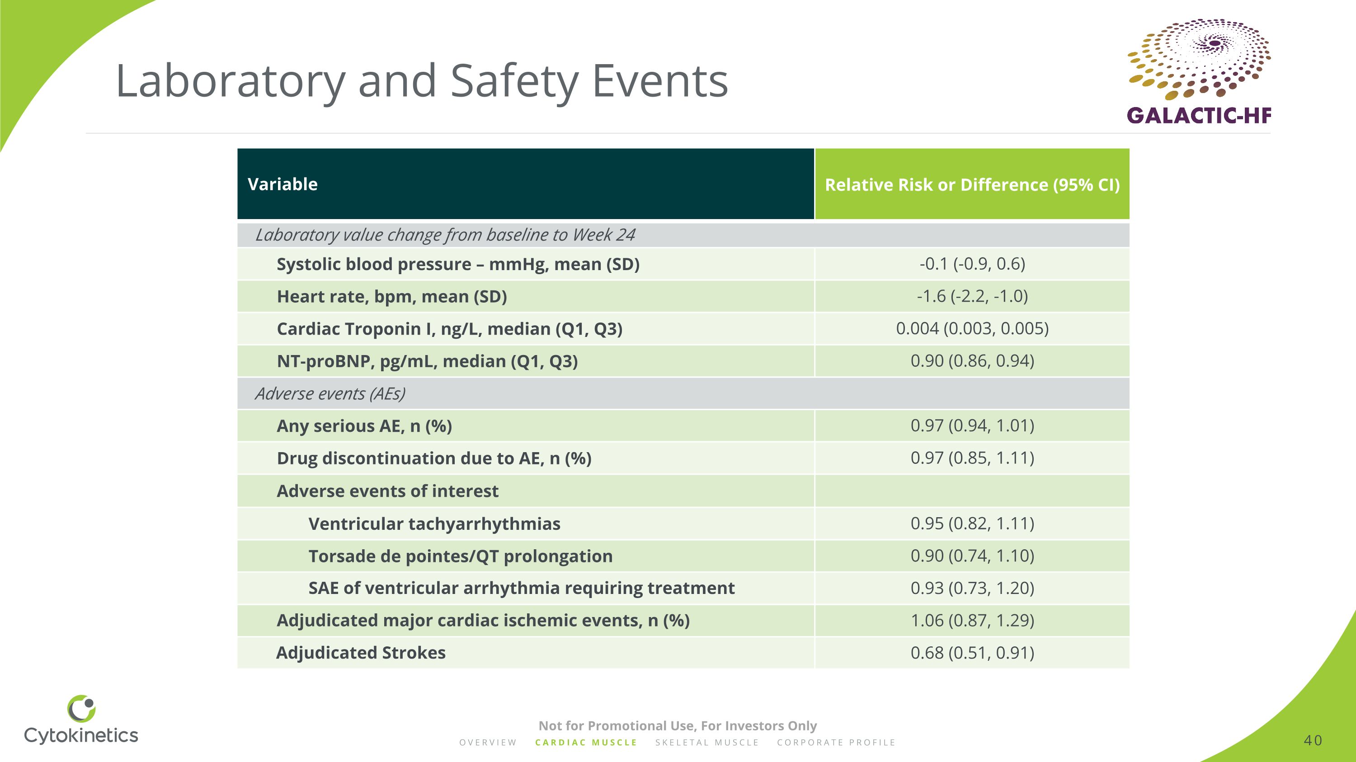This screenshot has width=1356, height=762.
Task: Click the Adjudicated Strokes row label
Action: coord(361,653)
